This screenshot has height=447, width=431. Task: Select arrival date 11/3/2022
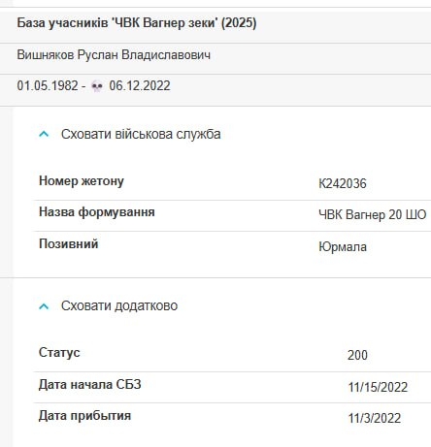375,418
